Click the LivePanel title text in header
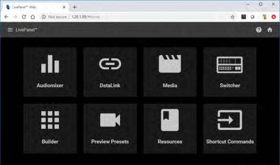 [x=26, y=30]
